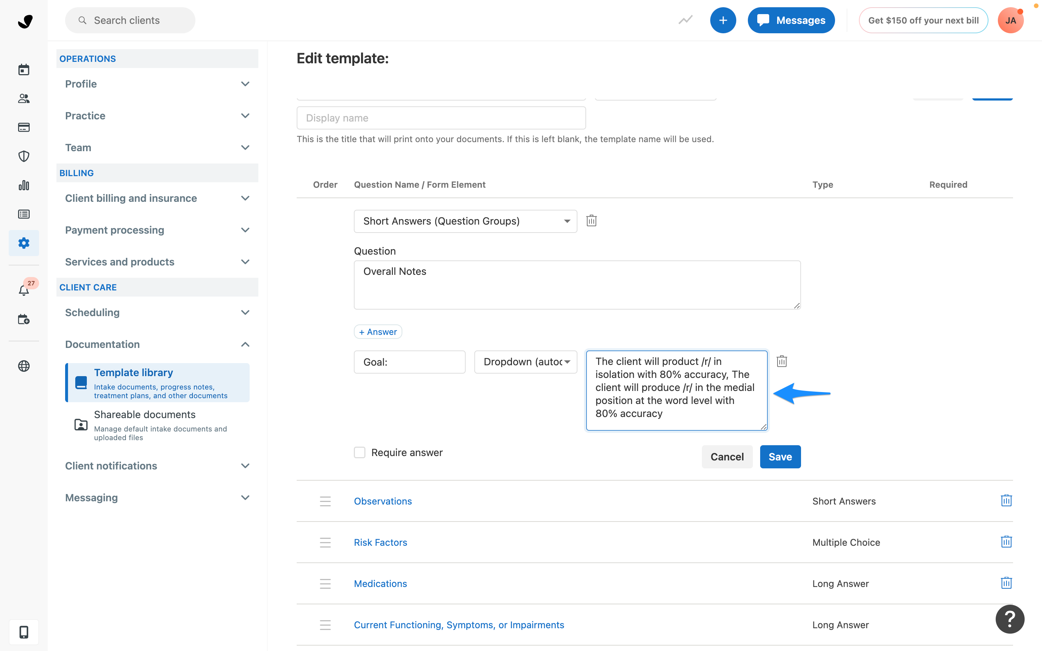The image size is (1042, 651).
Task: Click the globe icon in the sidebar
Action: tap(24, 366)
